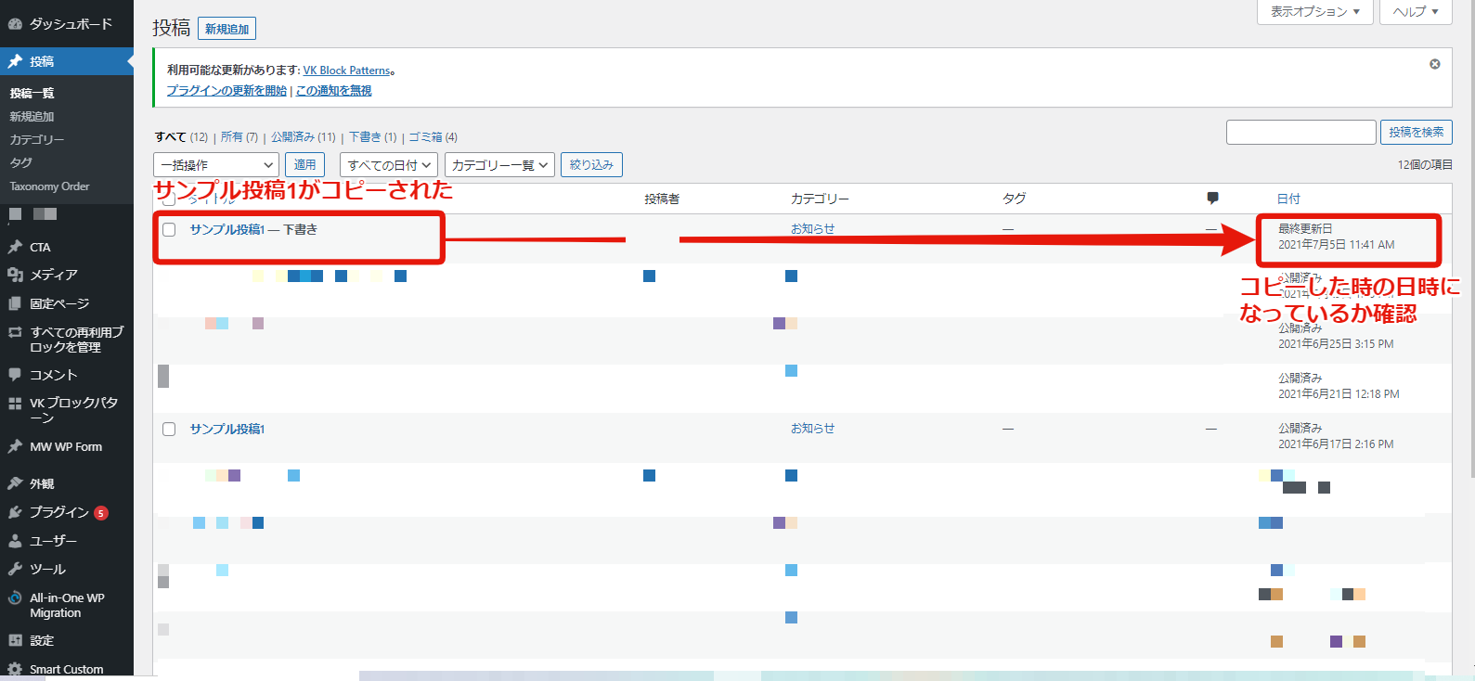Select カテゴリー in the sidebar submenu
Image resolution: width=1475 pixels, height=681 pixels.
[37, 139]
